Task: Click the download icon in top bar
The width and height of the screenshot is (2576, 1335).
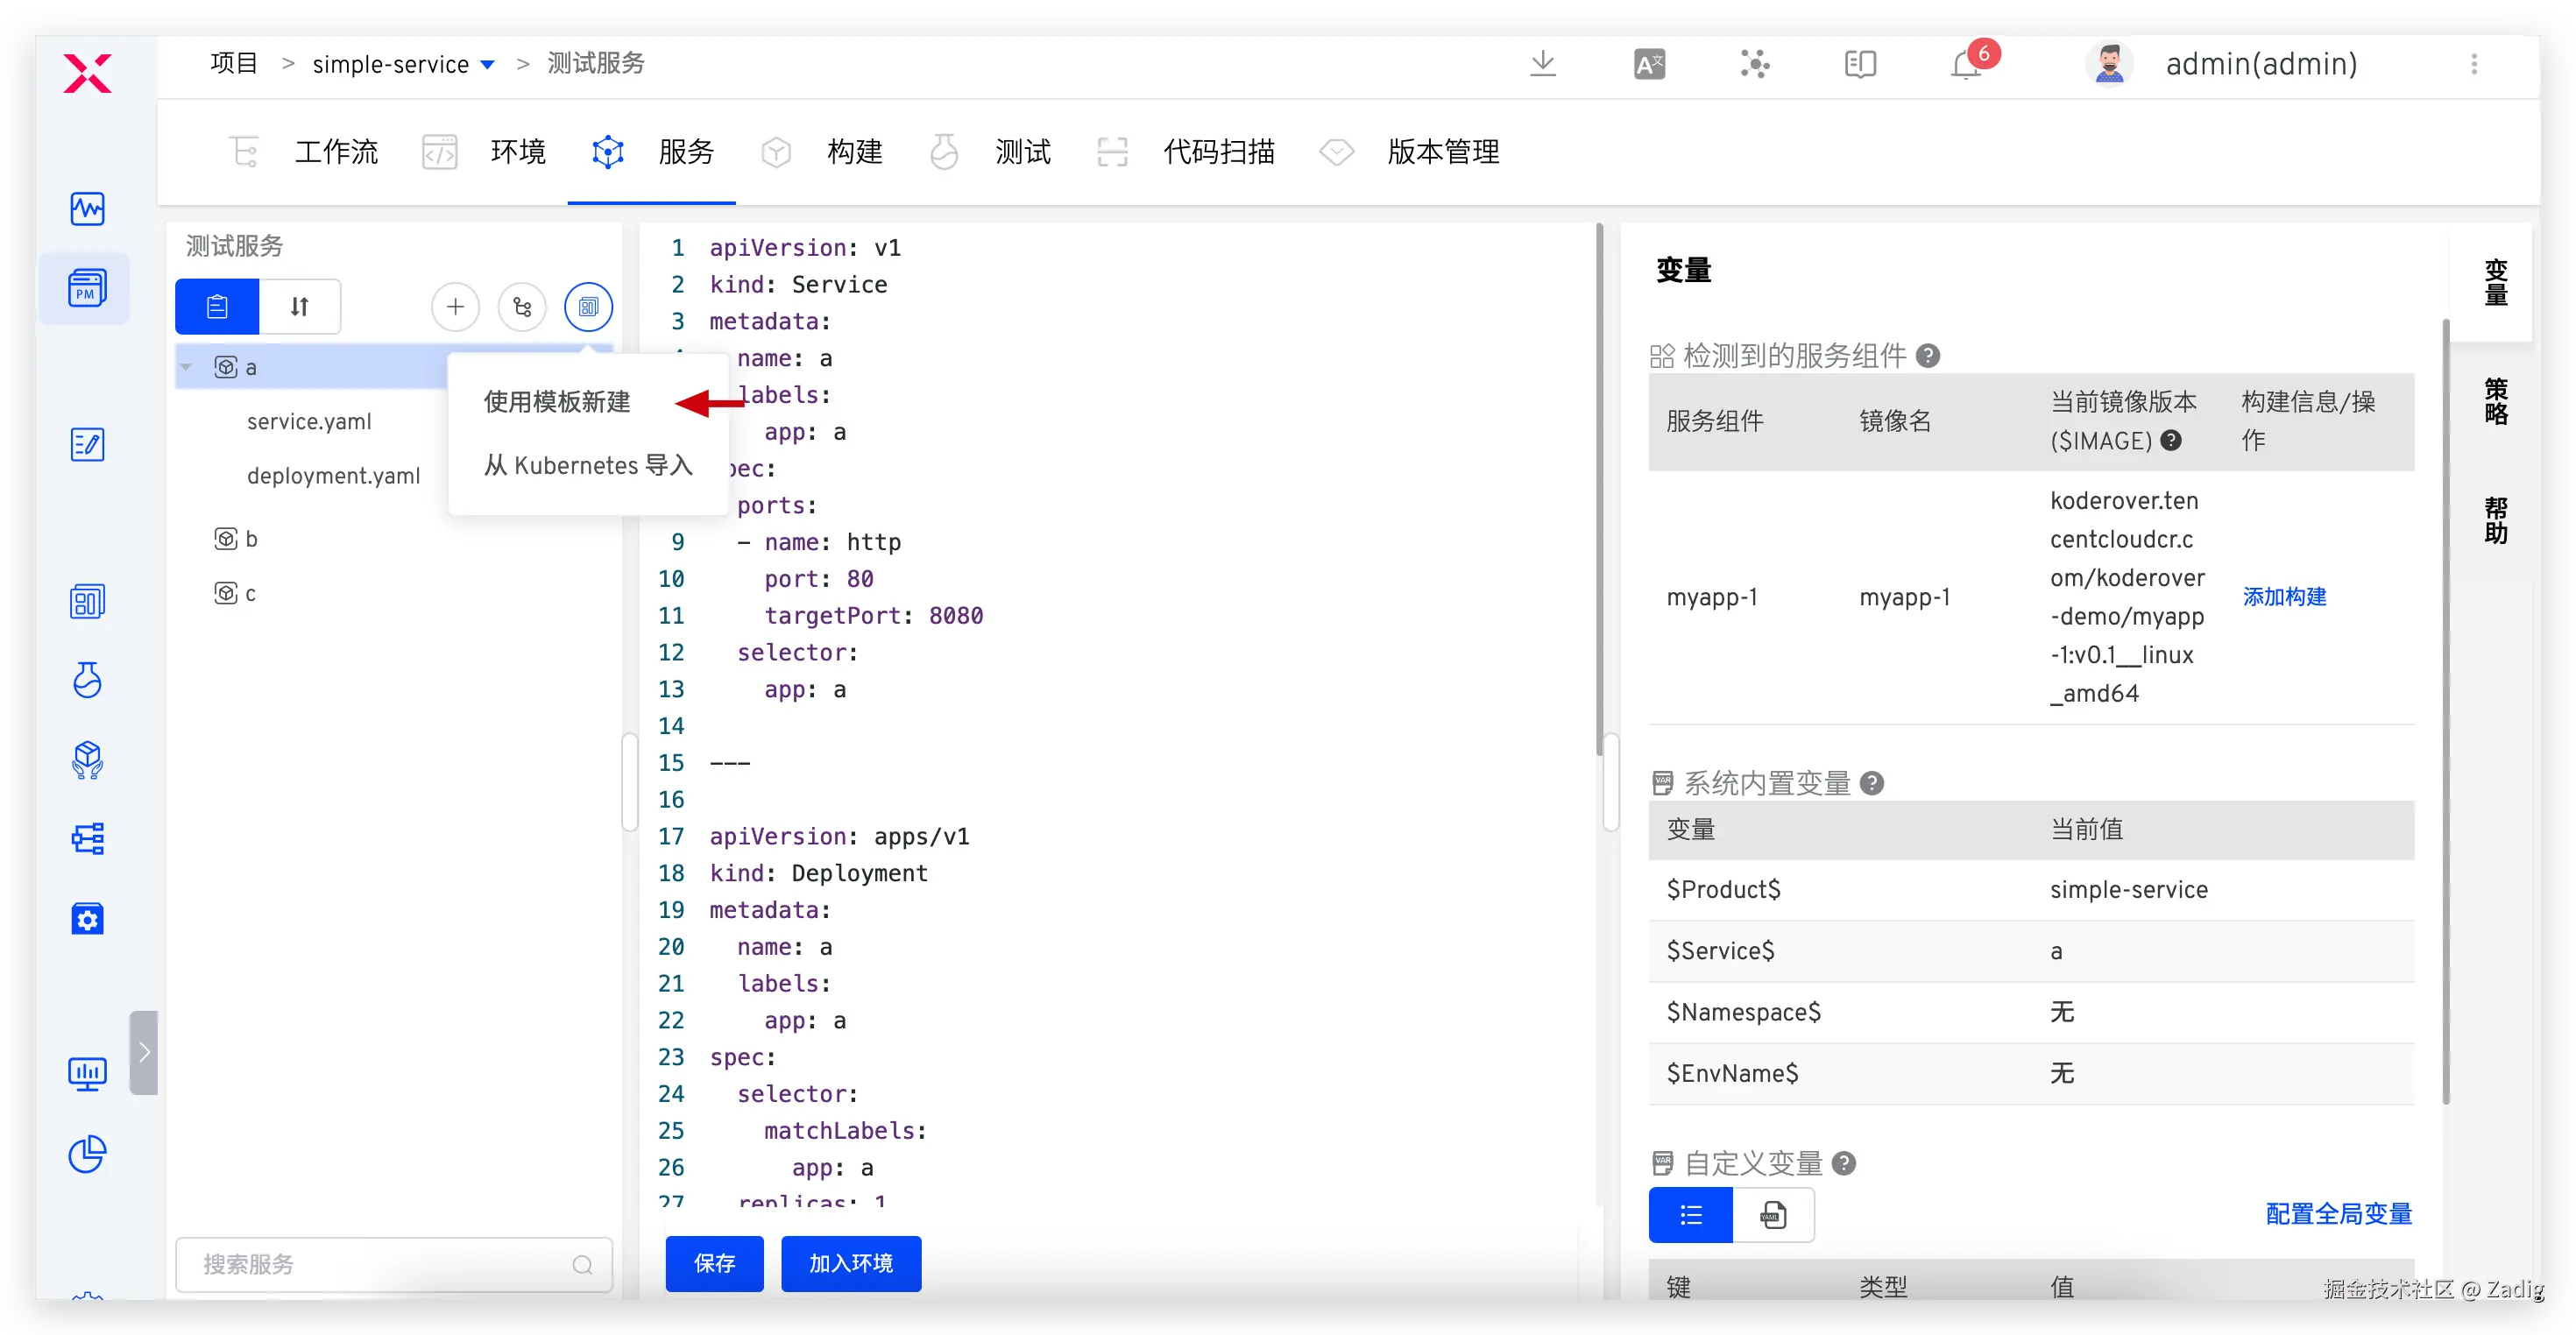Action: pos(1542,64)
